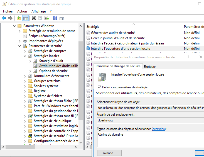Select Services système tree item
The width and height of the screenshot is (204, 157).
[x=46, y=86]
